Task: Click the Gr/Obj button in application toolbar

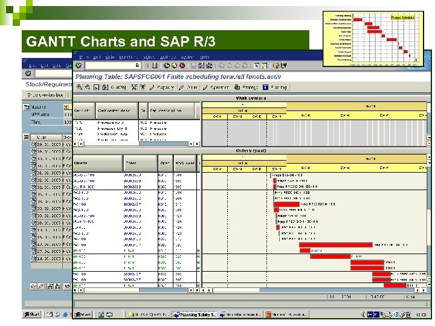Action: (x=114, y=88)
